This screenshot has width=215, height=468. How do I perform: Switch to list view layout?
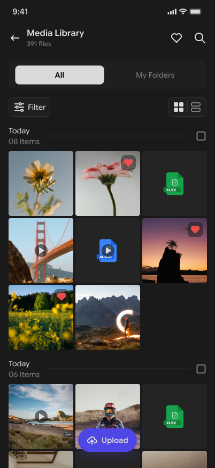point(196,107)
